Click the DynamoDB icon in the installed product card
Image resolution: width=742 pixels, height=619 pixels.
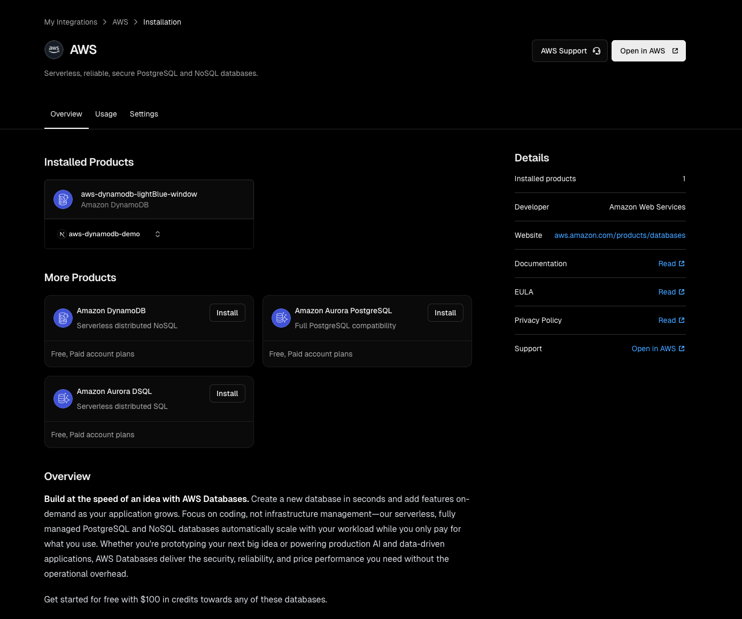pos(63,199)
